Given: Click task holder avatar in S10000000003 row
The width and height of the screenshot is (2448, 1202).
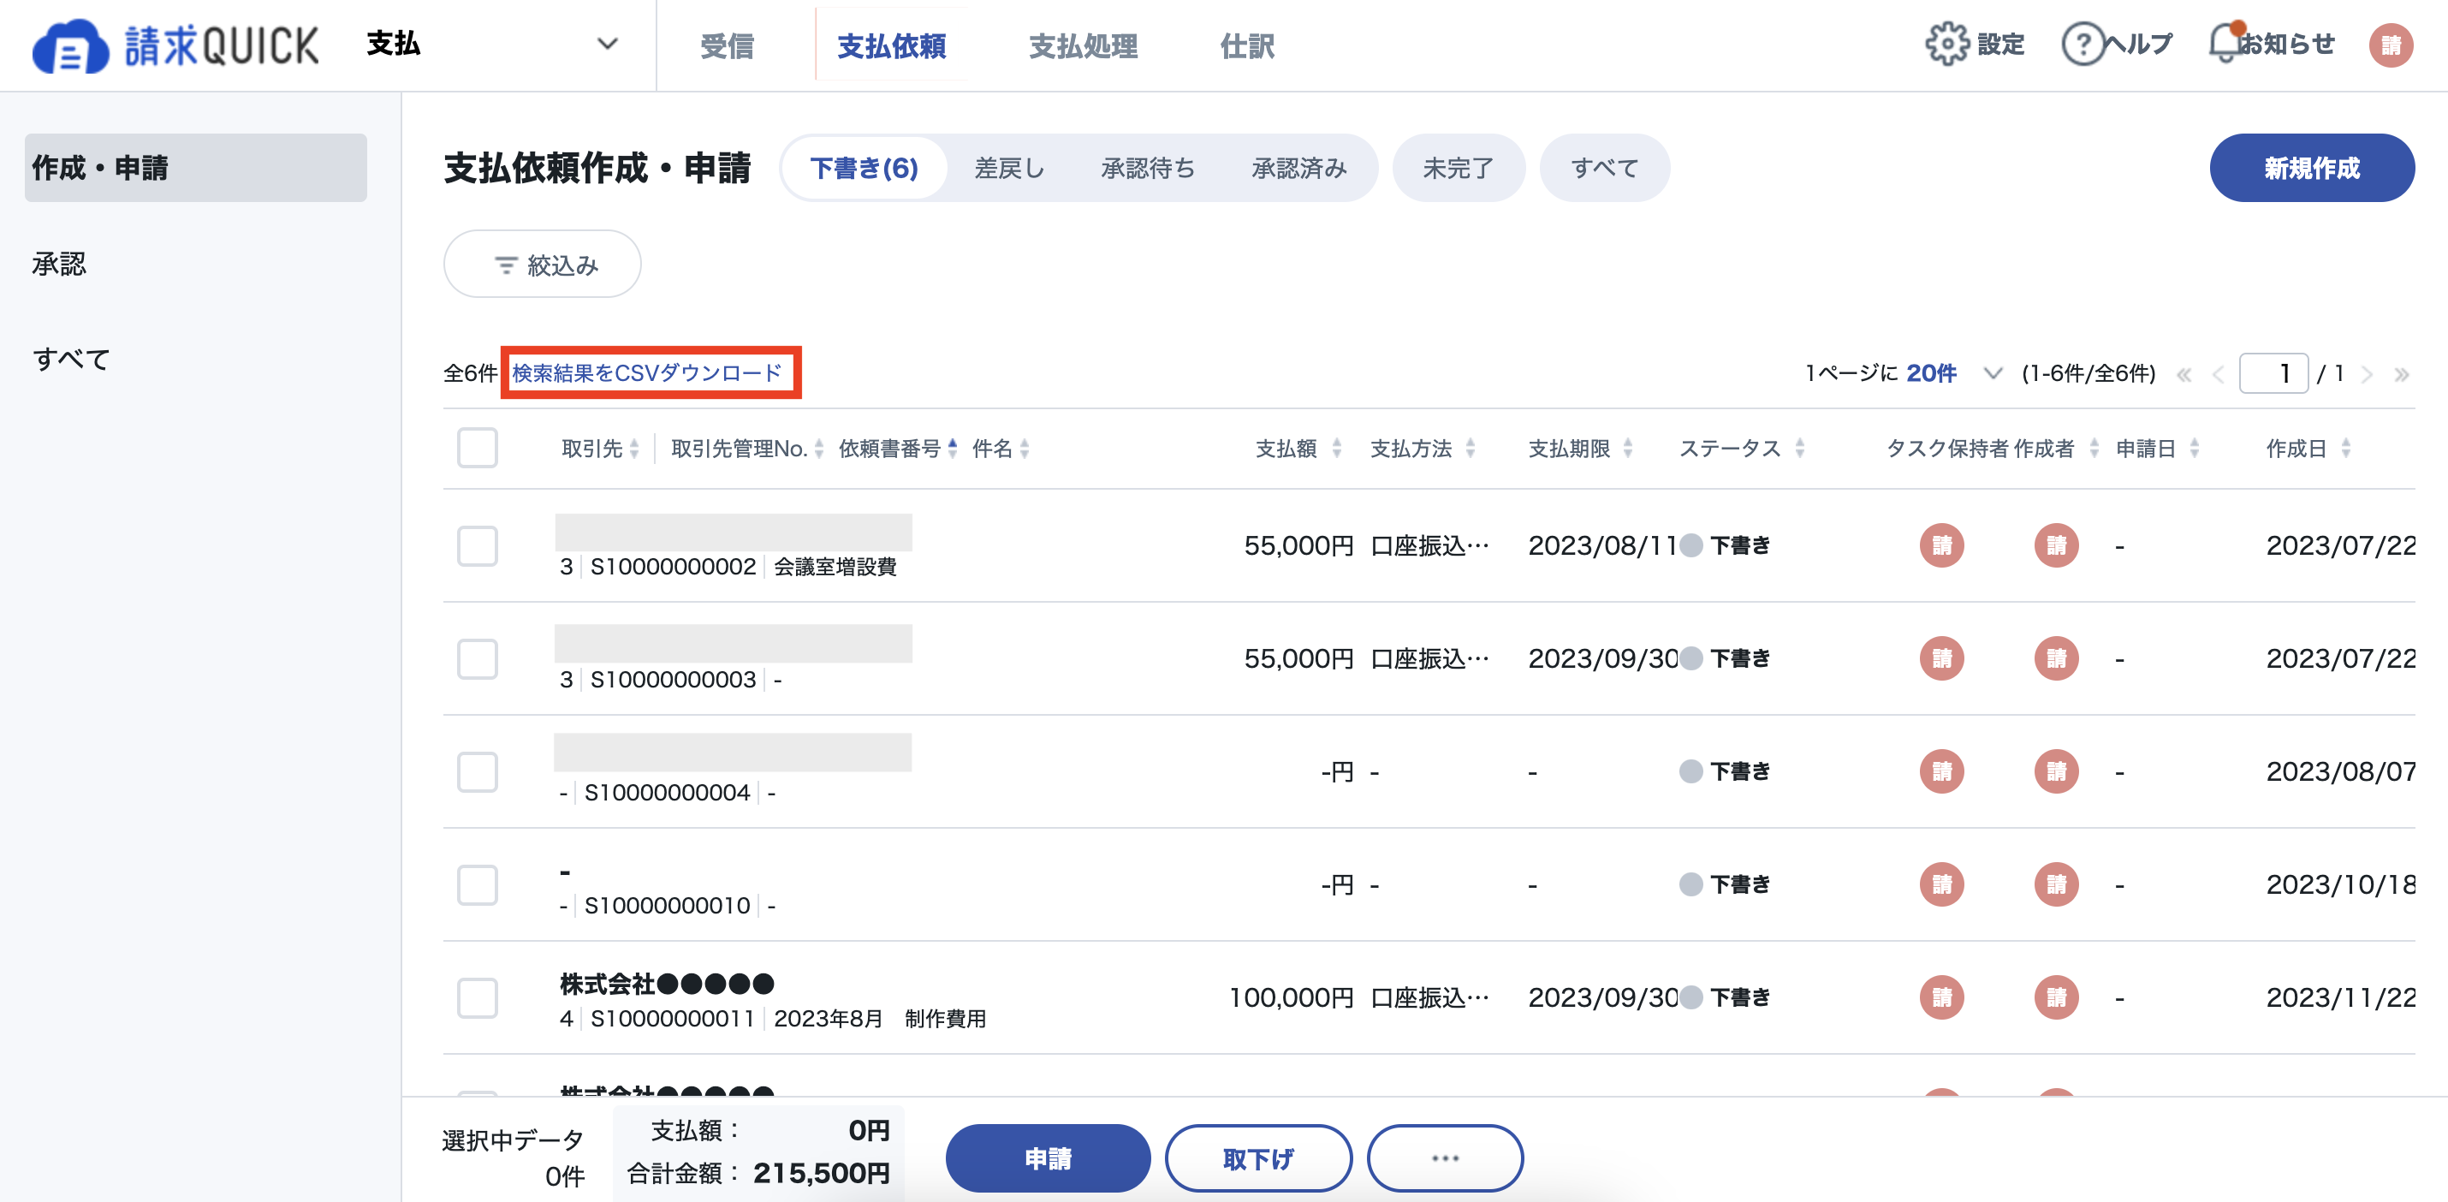Looking at the screenshot, I should coord(1940,658).
